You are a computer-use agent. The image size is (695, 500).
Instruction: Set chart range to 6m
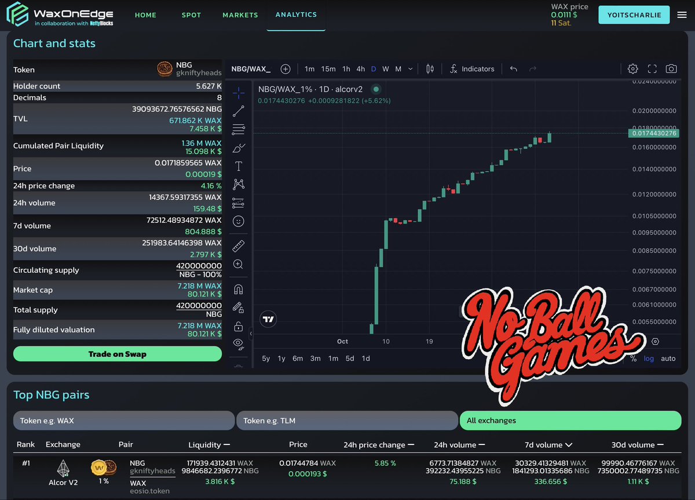tap(298, 359)
